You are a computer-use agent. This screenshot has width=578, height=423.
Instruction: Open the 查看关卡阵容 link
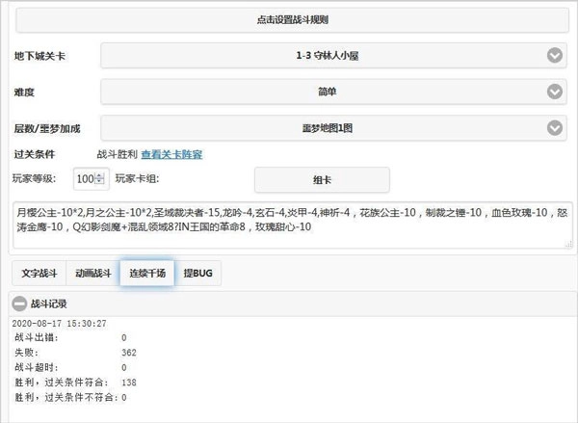[x=171, y=154]
